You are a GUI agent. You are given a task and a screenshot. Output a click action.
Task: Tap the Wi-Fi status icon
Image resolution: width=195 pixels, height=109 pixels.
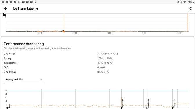tap(185, 2)
